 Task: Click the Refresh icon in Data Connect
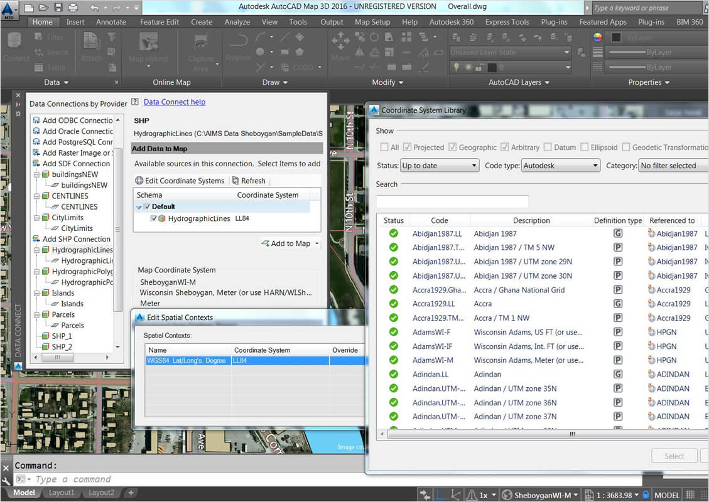(235, 181)
